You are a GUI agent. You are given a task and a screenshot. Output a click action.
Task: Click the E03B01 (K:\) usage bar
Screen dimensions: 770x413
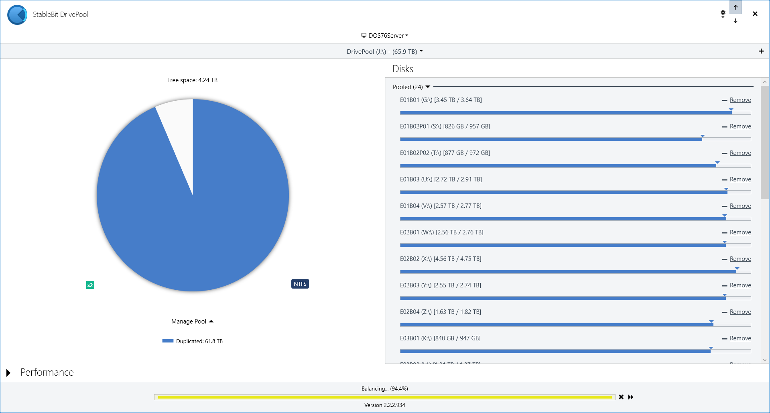click(x=575, y=351)
